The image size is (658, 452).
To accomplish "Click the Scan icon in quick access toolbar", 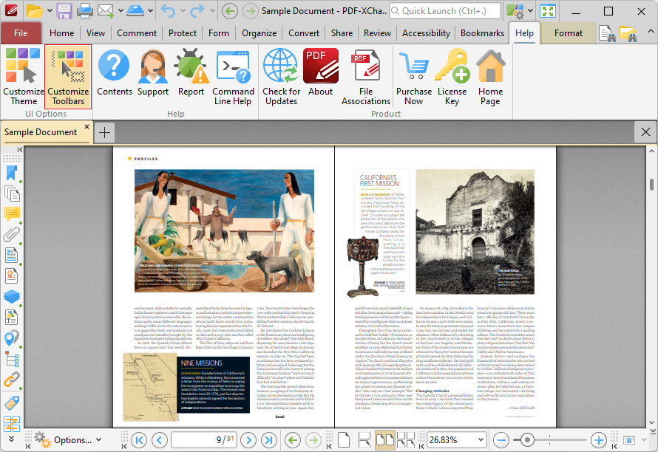I will coord(135,11).
